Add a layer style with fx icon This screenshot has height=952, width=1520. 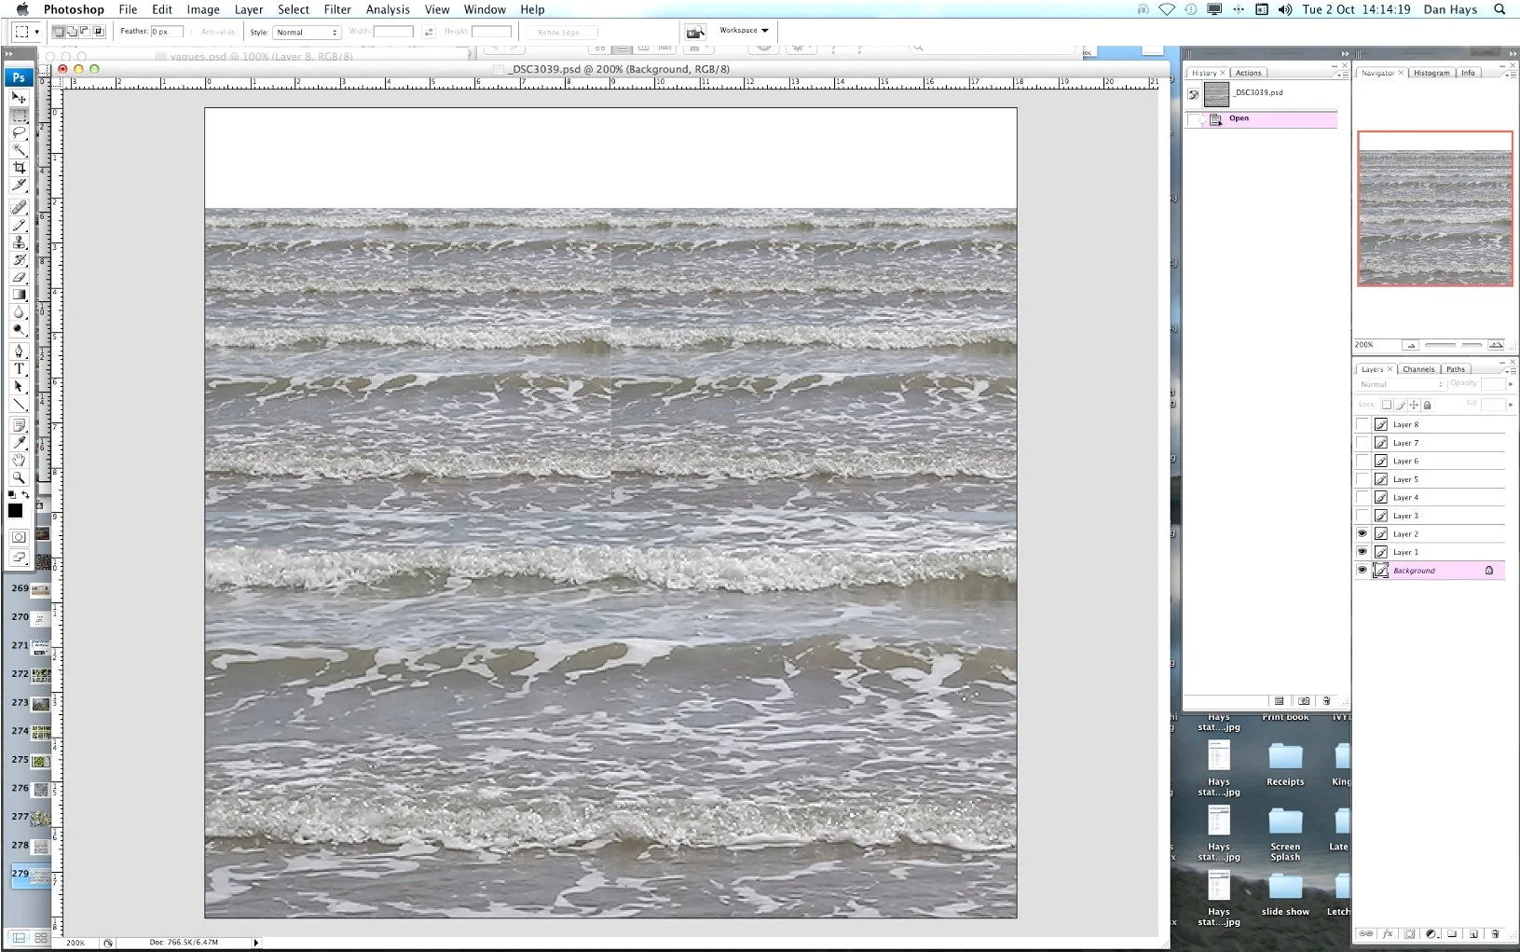pyautogui.click(x=1388, y=933)
